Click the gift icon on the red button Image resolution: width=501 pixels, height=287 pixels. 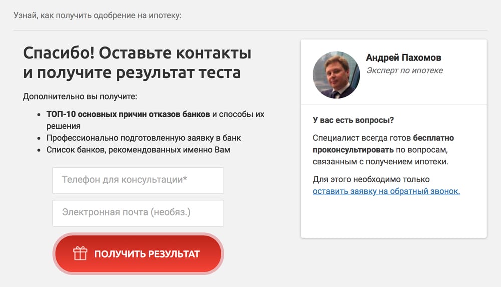coord(80,254)
